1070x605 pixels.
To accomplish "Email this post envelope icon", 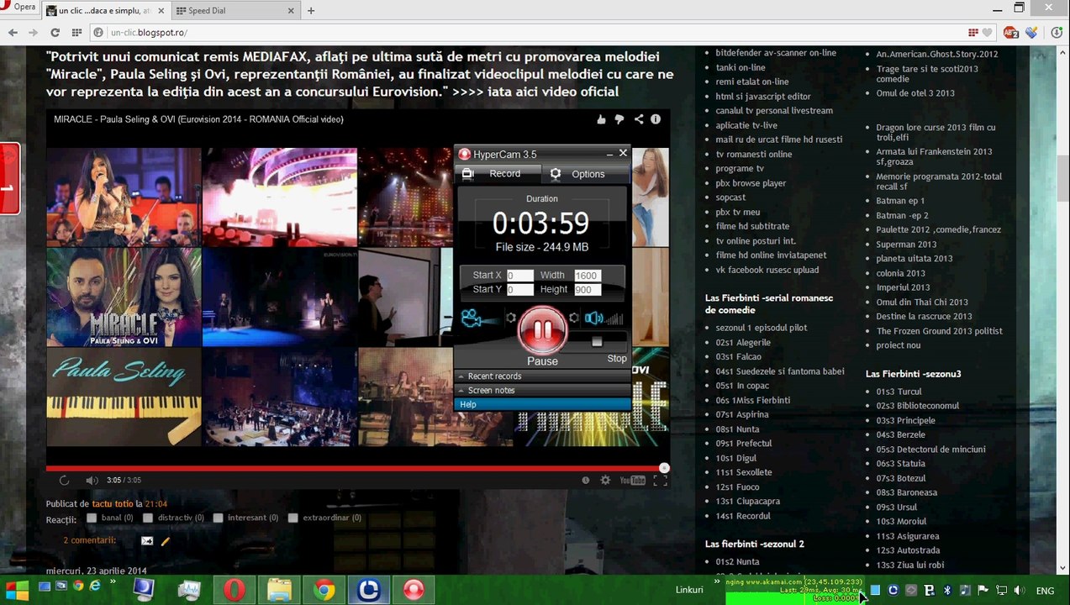I will click(147, 541).
